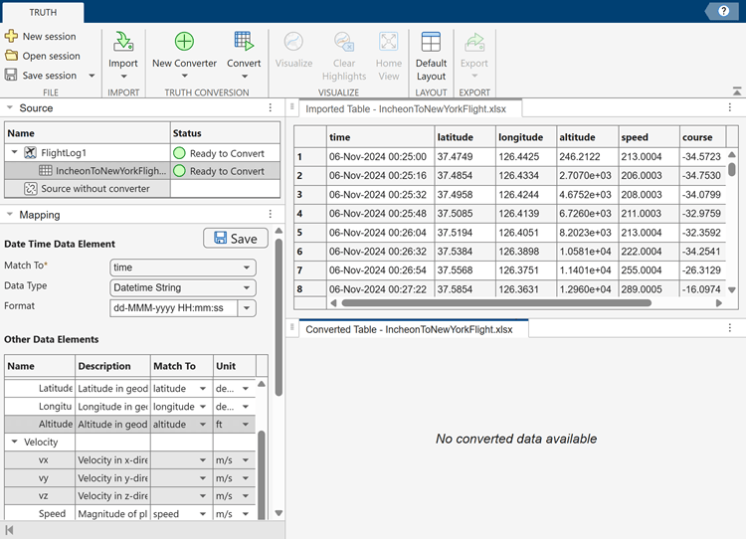
Task: Click the imported table scroll down arrow
Action: 732,289
